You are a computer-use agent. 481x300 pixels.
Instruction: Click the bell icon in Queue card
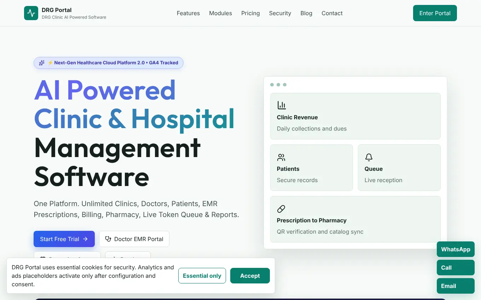369,157
